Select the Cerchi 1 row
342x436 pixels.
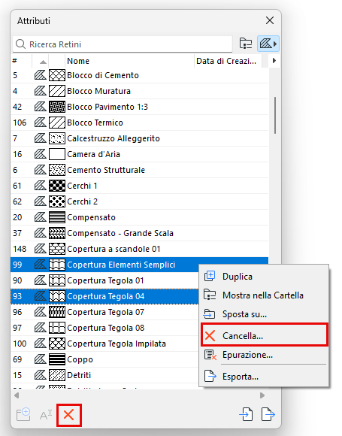pyautogui.click(x=139, y=186)
